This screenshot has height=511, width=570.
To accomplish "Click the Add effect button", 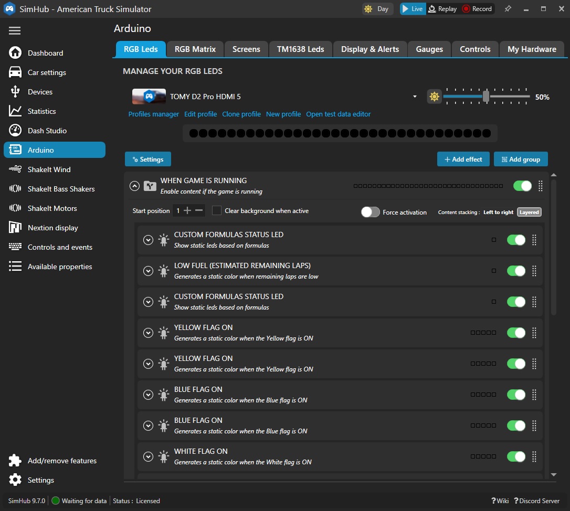I will pos(463,159).
